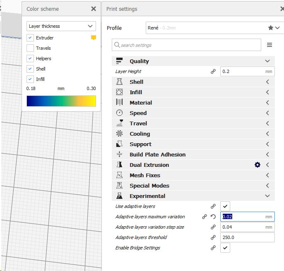
Task: Collapse the Experimental section chevron
Action: coord(267,196)
